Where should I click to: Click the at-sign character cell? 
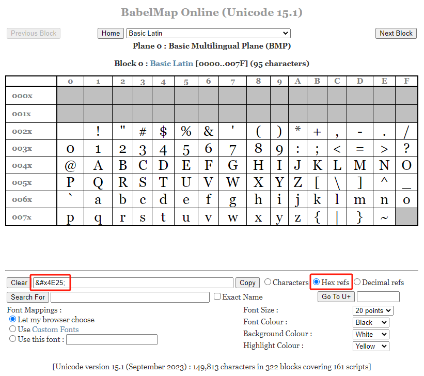pyautogui.click(x=70, y=165)
